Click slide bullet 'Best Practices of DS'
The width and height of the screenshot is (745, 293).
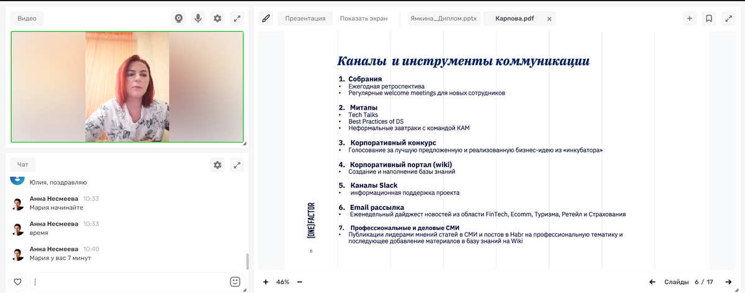click(x=376, y=121)
